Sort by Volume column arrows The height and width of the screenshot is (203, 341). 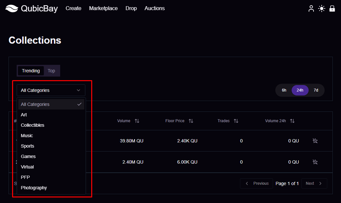[x=137, y=121]
